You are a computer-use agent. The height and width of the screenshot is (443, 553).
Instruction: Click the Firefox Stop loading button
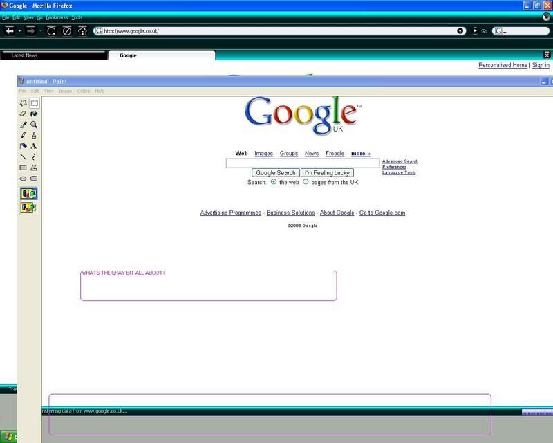point(66,31)
